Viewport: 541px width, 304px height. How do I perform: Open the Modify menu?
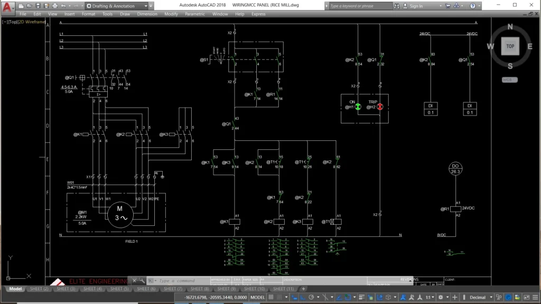171,14
